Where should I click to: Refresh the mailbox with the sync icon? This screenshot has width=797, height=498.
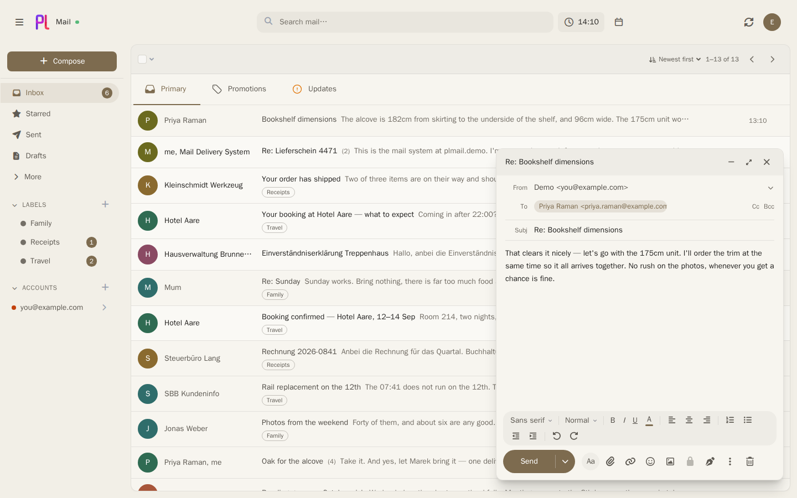click(x=749, y=22)
